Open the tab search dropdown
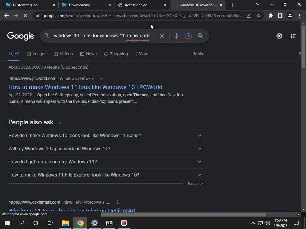 (258, 4)
